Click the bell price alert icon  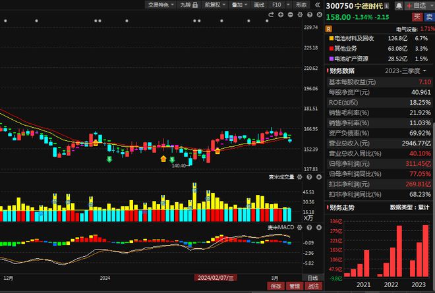click(399, 6)
